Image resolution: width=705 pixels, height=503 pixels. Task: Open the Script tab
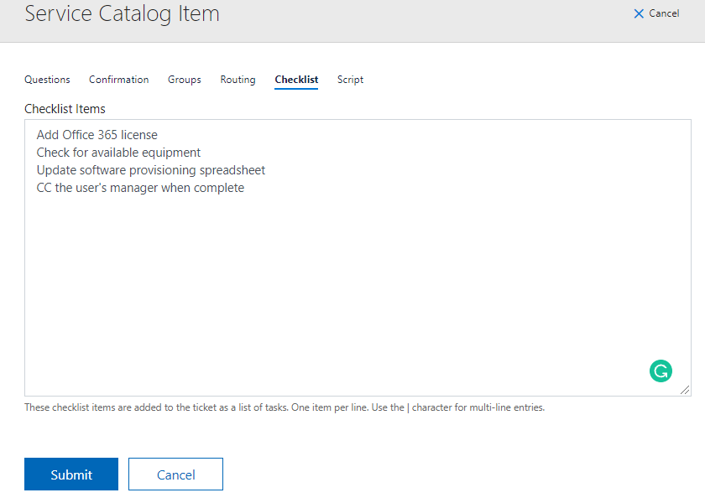[x=350, y=80]
